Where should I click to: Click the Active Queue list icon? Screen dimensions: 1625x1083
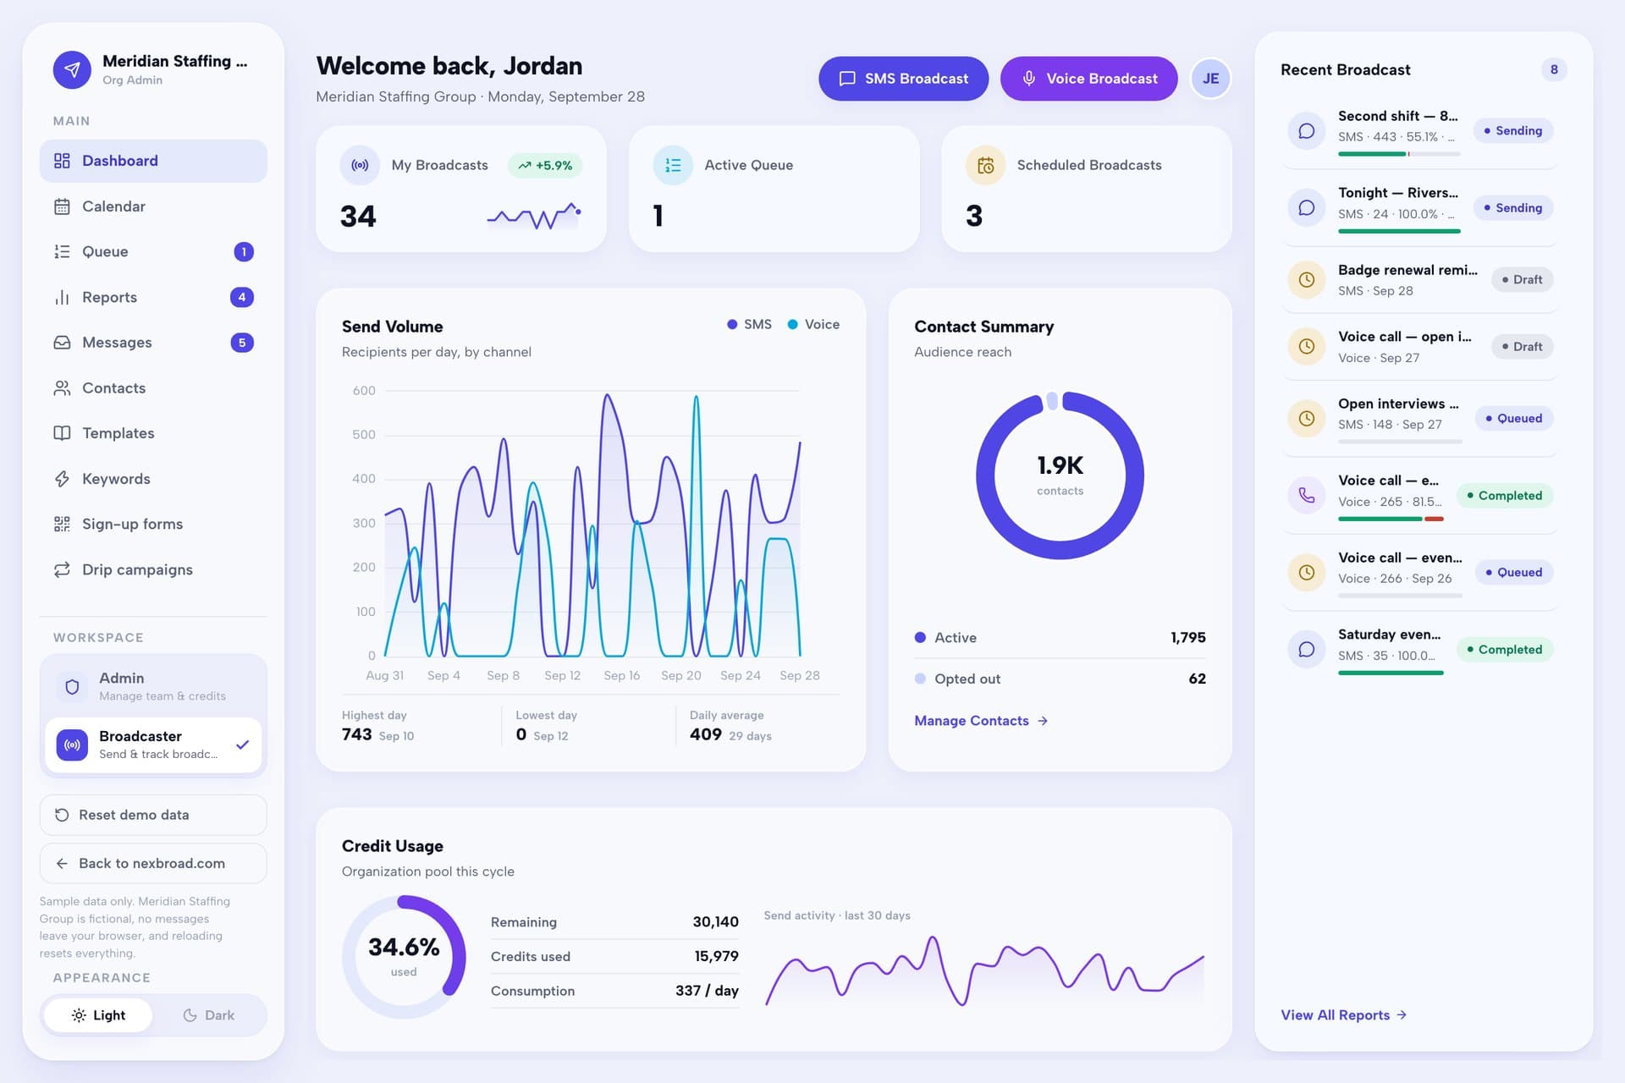pos(673,165)
